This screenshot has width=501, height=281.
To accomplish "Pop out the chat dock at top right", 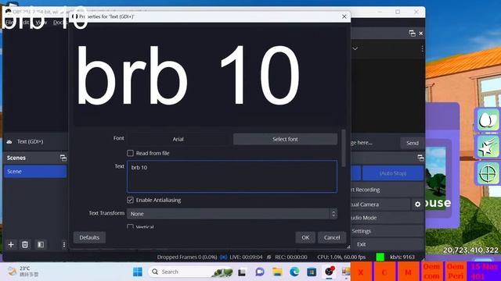I will [x=413, y=33].
